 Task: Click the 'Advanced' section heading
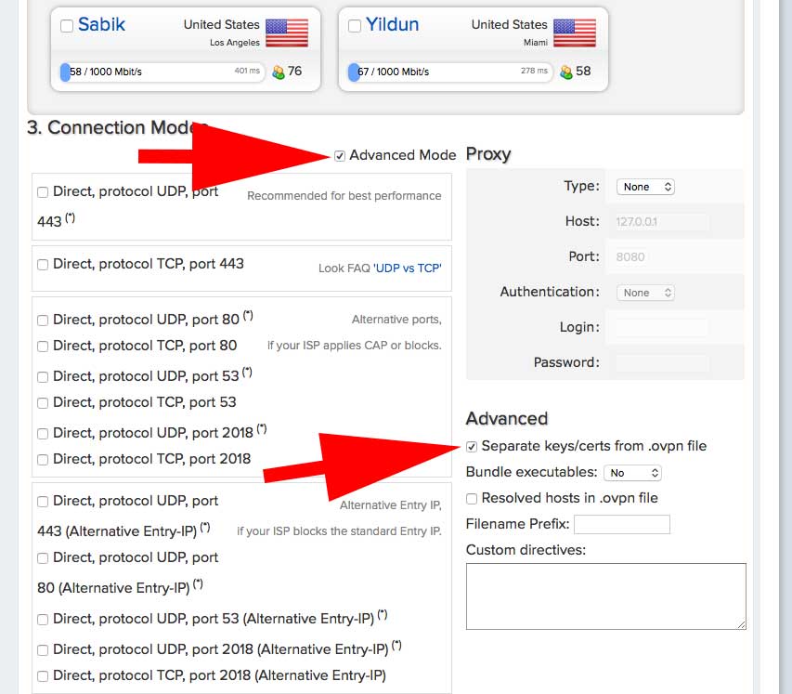(507, 418)
